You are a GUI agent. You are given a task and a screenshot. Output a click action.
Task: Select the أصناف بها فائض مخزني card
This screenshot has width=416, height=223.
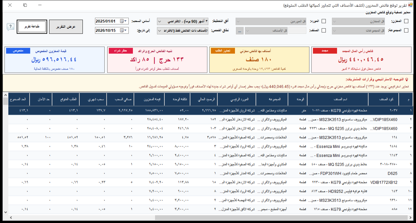tap(259, 60)
